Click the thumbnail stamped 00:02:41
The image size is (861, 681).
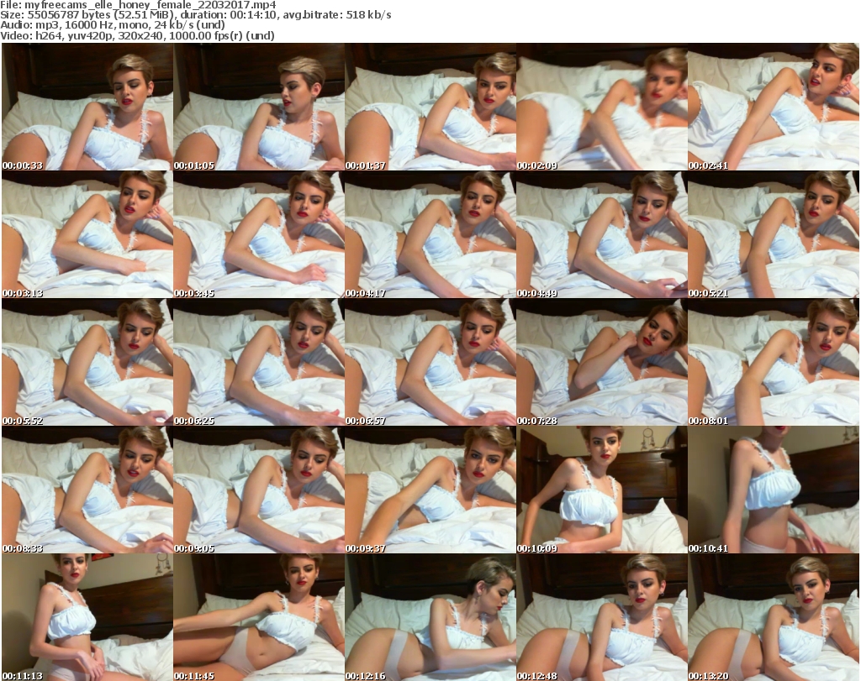(774, 107)
